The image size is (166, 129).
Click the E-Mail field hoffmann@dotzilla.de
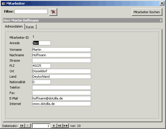coord(61,98)
